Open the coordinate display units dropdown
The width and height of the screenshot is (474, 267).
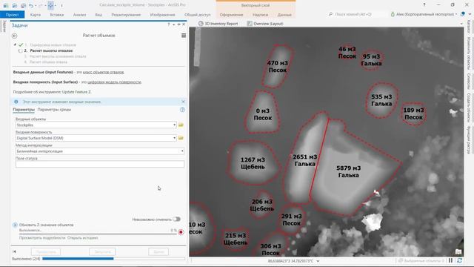[x=318, y=261]
